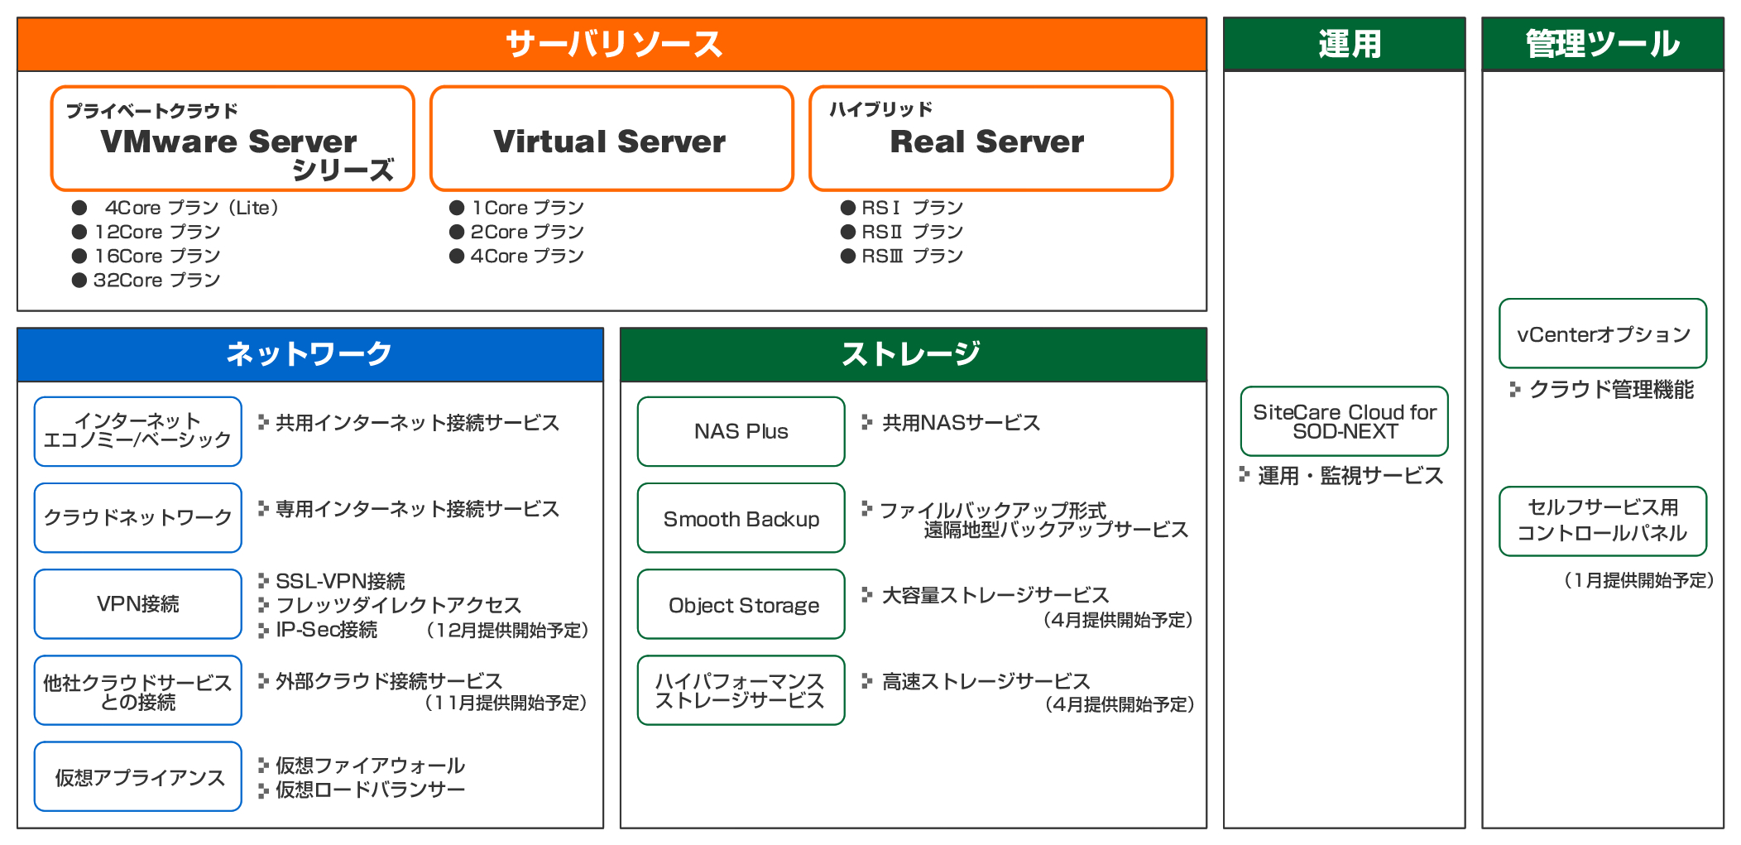Select the 'RSⅡ プラン' item

tap(913, 232)
